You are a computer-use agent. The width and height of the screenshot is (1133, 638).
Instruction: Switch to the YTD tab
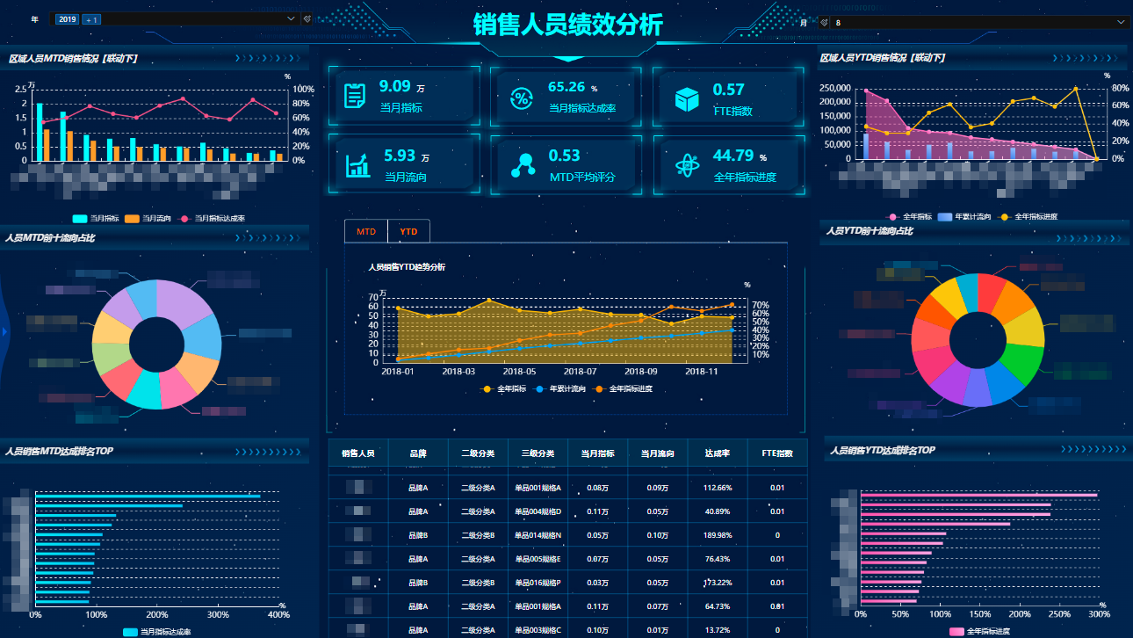coord(408,231)
